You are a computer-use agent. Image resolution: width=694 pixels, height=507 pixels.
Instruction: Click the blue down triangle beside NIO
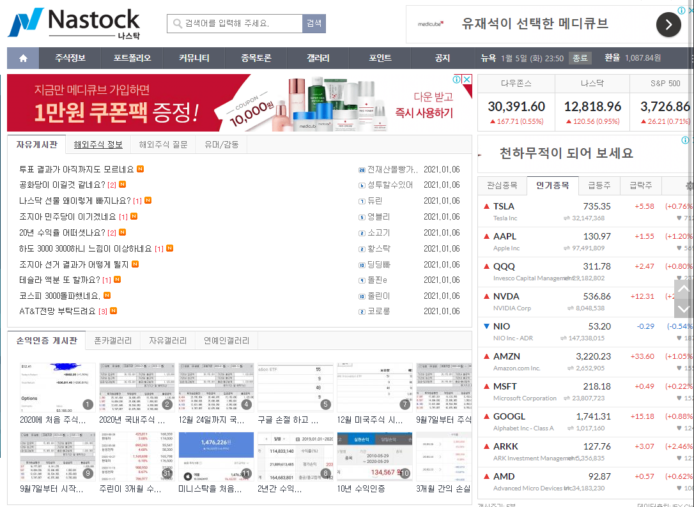coord(486,326)
